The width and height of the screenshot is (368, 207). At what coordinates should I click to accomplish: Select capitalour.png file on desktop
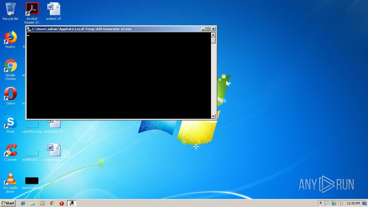click(32, 126)
